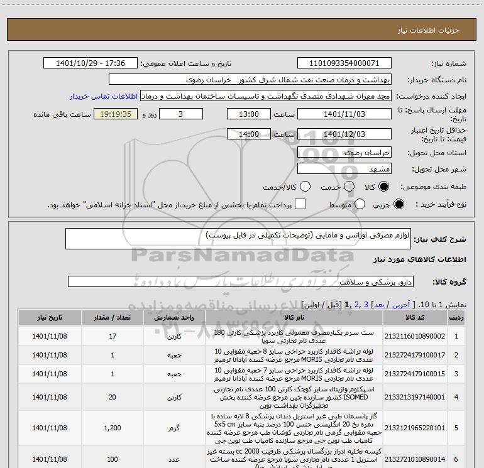484x468 pixels.
Task: Click the goods group دارو، پزشکی field
Action: 241,281
